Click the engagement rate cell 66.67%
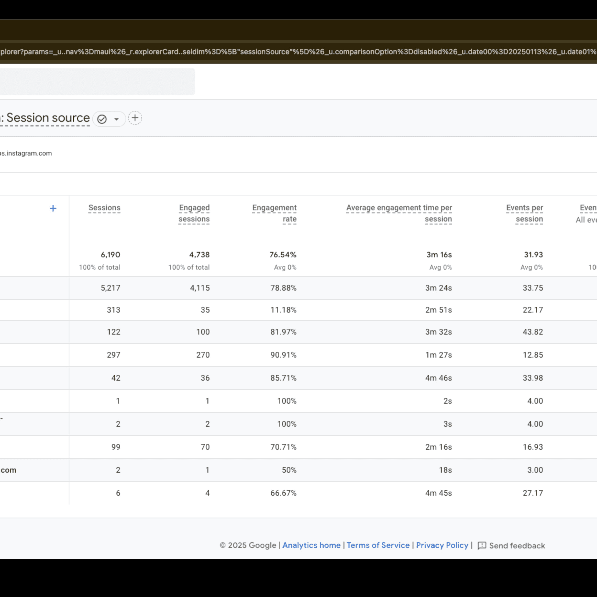597x597 pixels. pos(283,493)
